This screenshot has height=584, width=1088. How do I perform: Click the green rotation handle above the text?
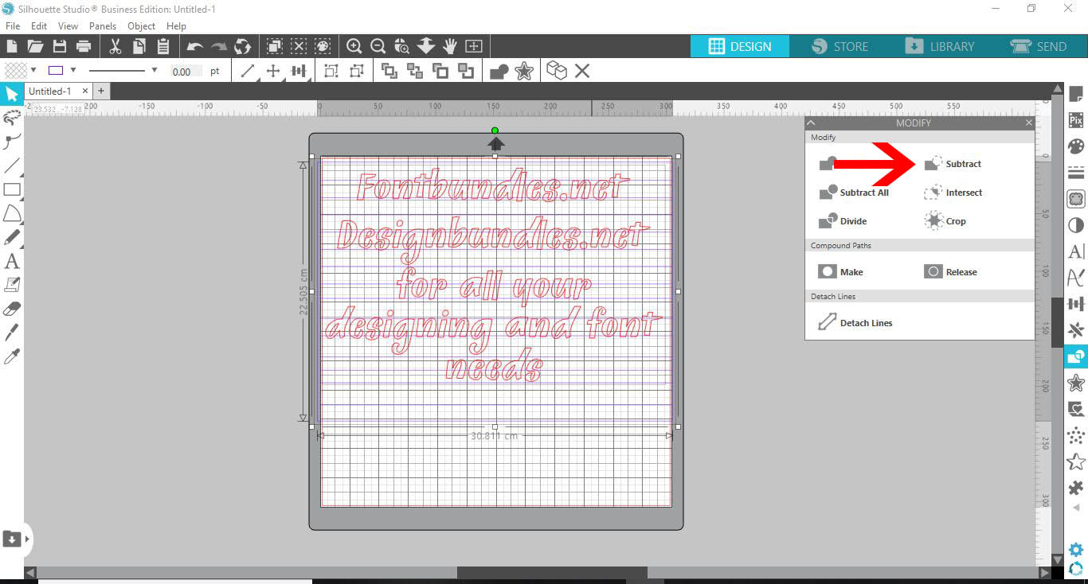[x=495, y=130]
